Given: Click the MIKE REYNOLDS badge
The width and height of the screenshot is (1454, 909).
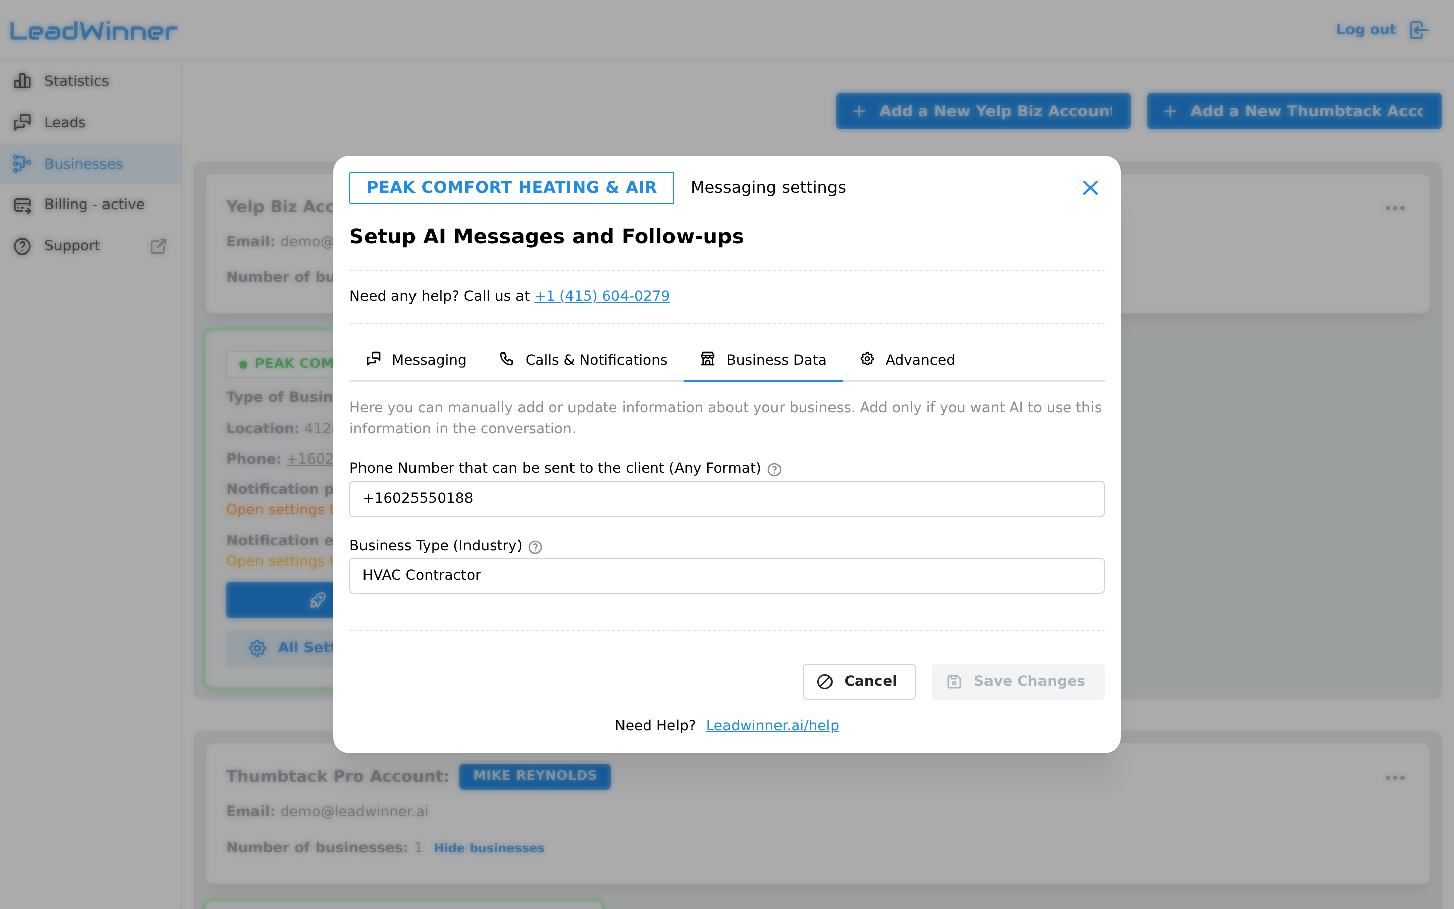Looking at the screenshot, I should (x=535, y=776).
